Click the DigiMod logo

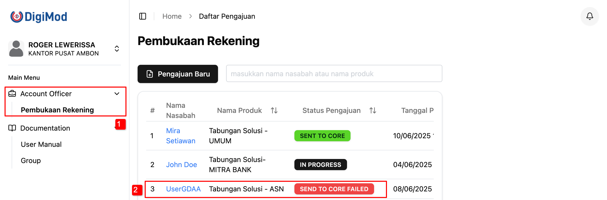39,17
